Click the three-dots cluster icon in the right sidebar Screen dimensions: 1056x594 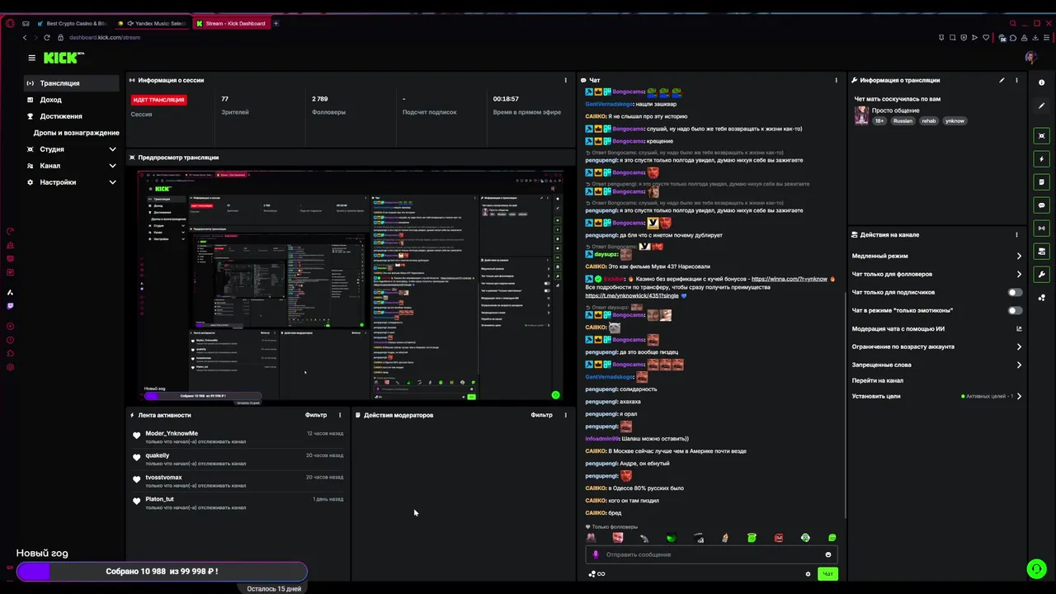pyautogui.click(x=1041, y=298)
